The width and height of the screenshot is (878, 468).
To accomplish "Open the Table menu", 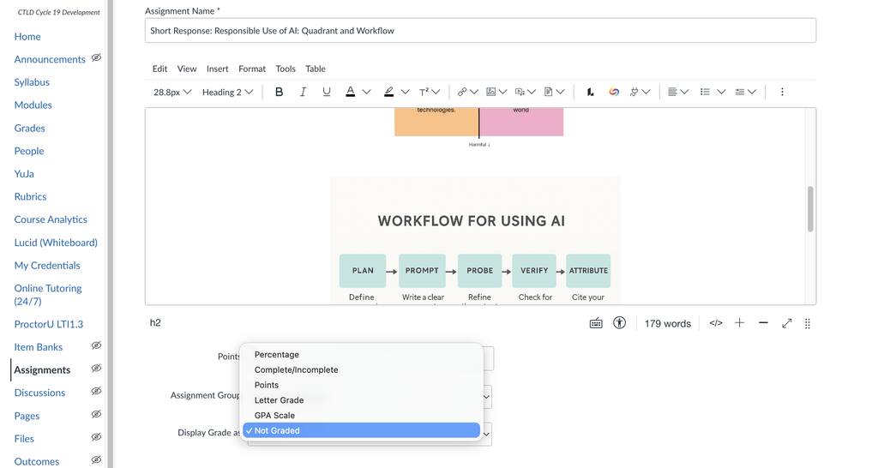I will tap(316, 69).
